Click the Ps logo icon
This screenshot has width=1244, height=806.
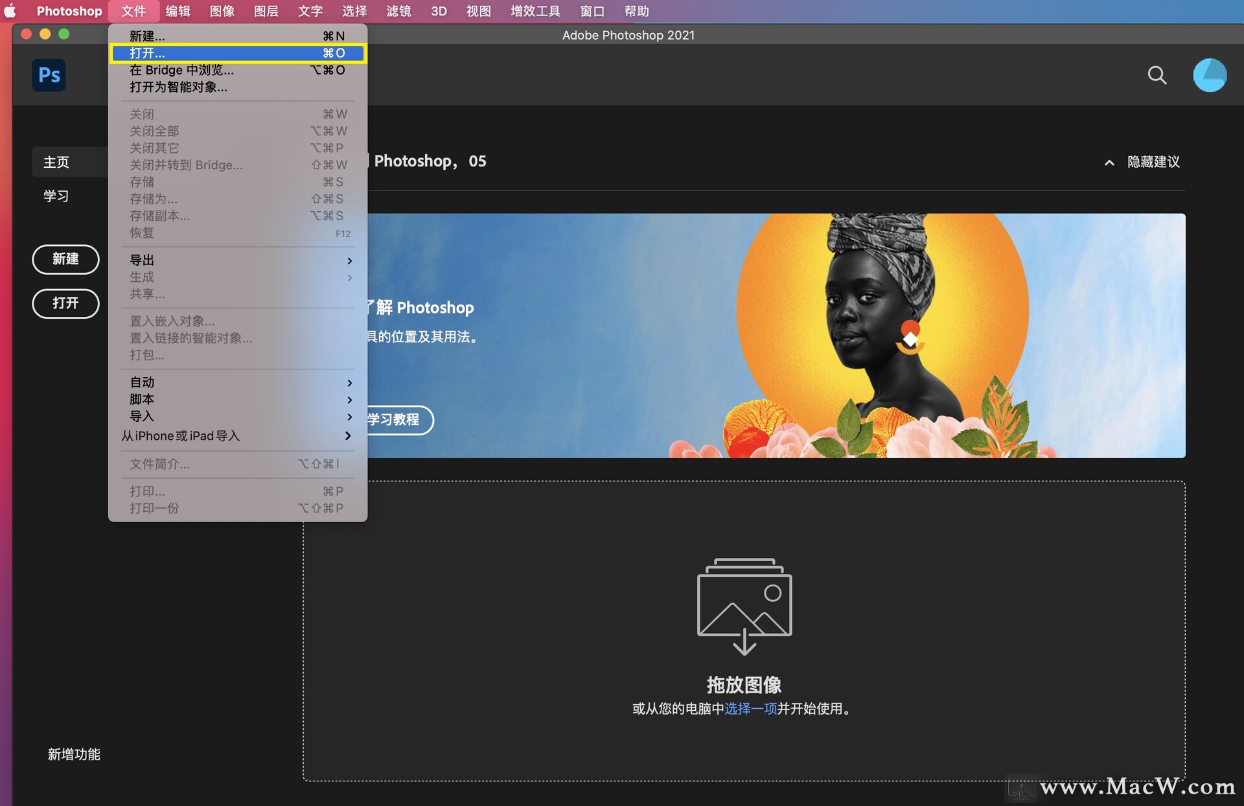coord(49,75)
